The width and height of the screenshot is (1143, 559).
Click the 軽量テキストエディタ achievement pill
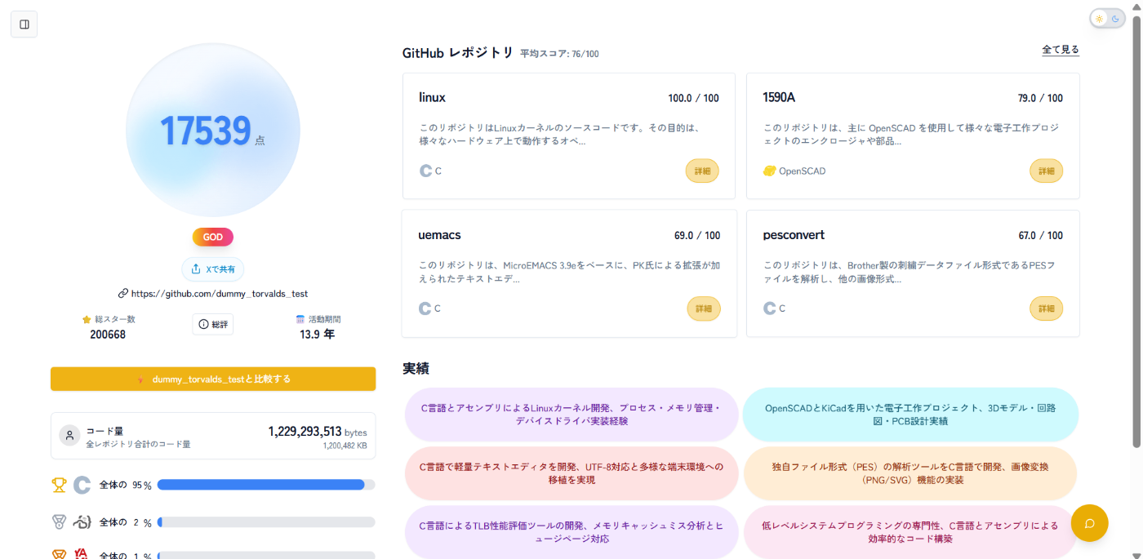pyautogui.click(x=571, y=473)
